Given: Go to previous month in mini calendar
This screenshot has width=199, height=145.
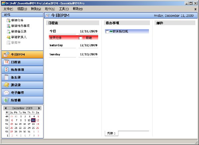Looking at the screenshot, I should click(x=5, y=108).
